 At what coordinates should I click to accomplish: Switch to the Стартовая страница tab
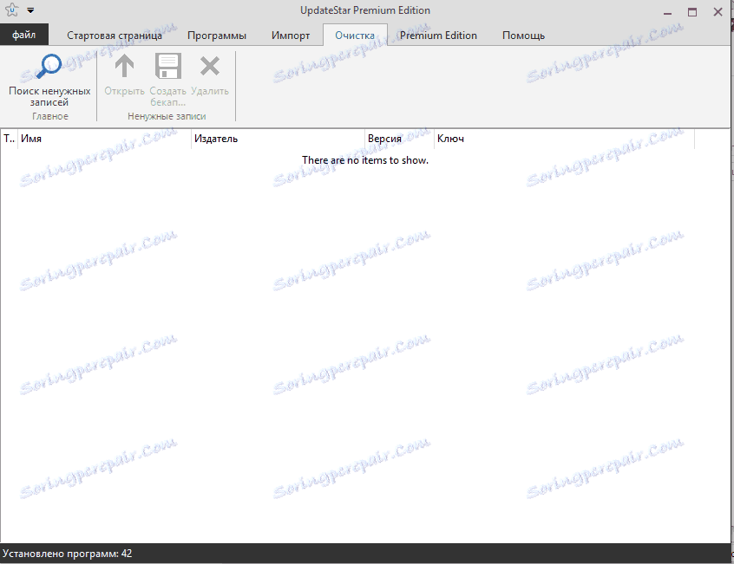(x=115, y=36)
